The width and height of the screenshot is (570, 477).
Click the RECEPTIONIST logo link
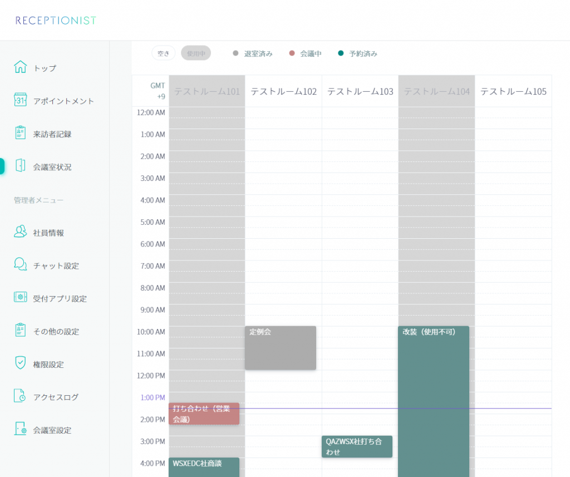[x=56, y=21]
